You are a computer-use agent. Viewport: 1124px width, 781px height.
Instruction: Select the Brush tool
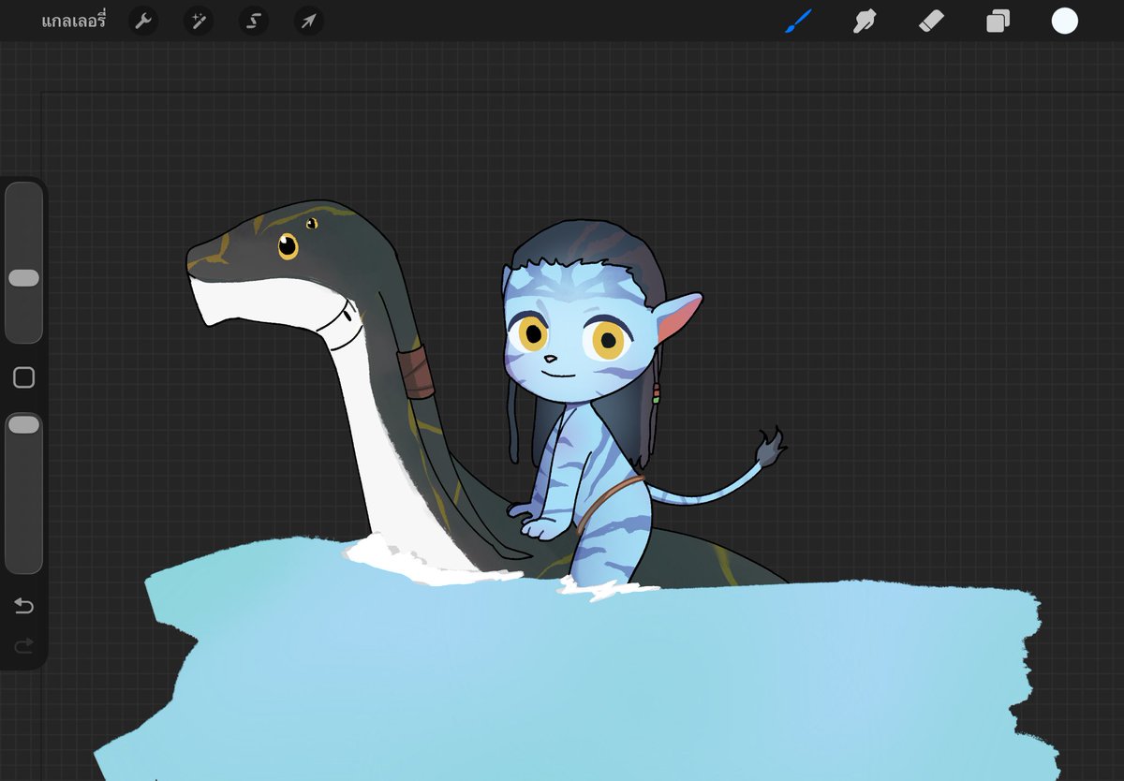(797, 21)
